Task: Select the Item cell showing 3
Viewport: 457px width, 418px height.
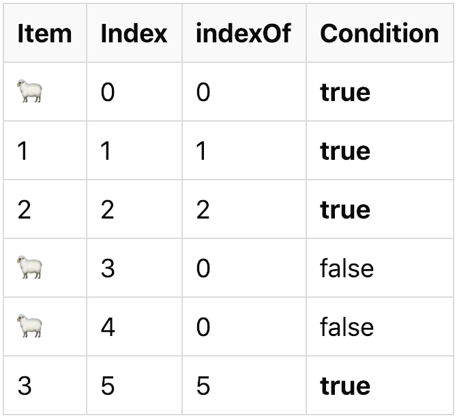Action: (24, 386)
